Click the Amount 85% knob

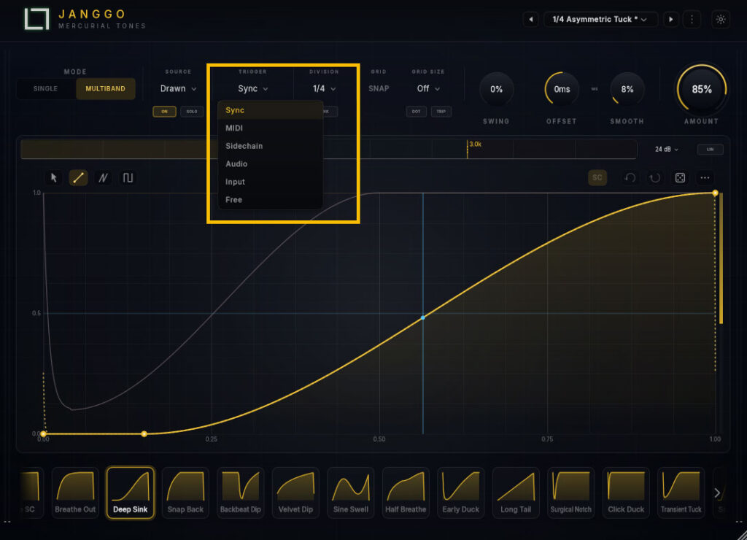(701, 89)
